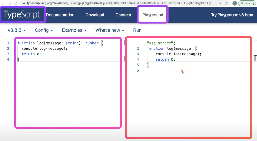Go to the Download page
The width and height of the screenshot is (257, 141).
click(95, 15)
